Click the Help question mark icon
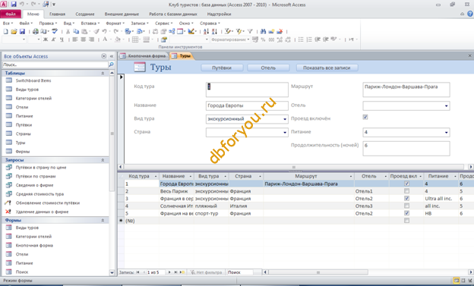Screen dimensions: 474x286 [470, 14]
